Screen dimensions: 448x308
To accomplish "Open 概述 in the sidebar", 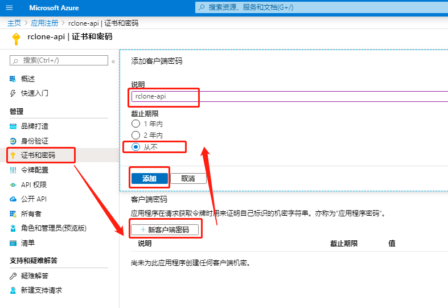I will click(28, 79).
